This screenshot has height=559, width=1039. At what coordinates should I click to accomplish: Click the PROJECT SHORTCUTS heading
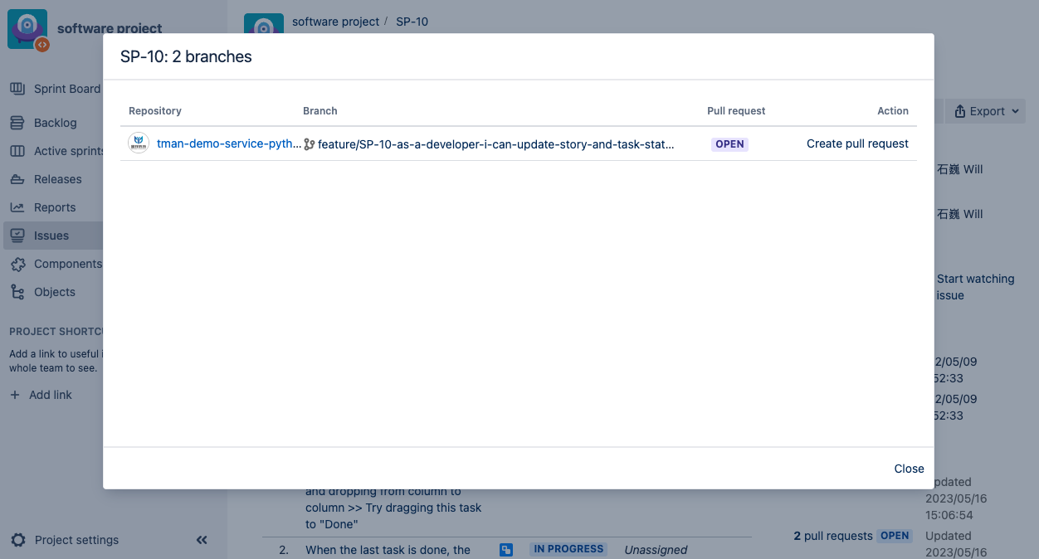(x=55, y=332)
